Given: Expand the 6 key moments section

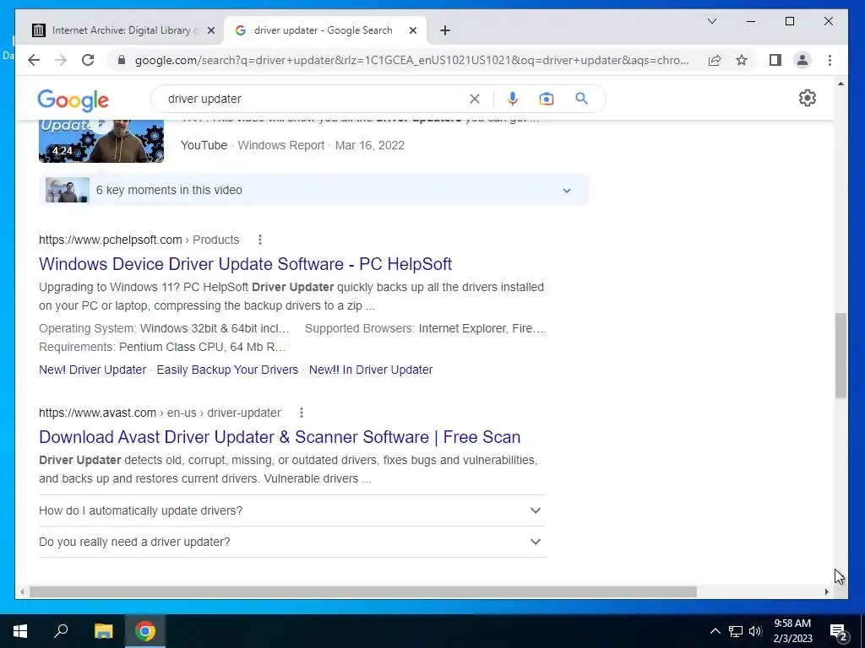Looking at the screenshot, I should click(314, 190).
